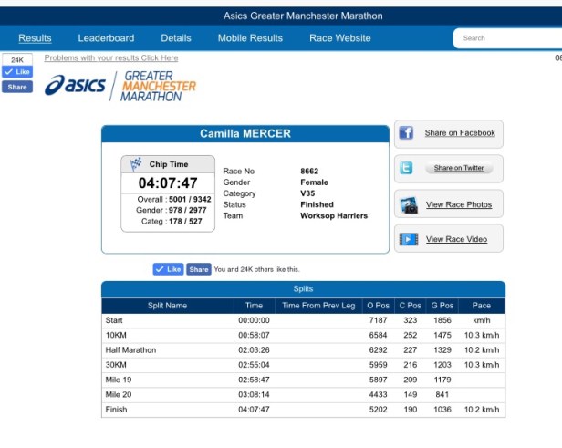Click View Race Photos link

[458, 204]
